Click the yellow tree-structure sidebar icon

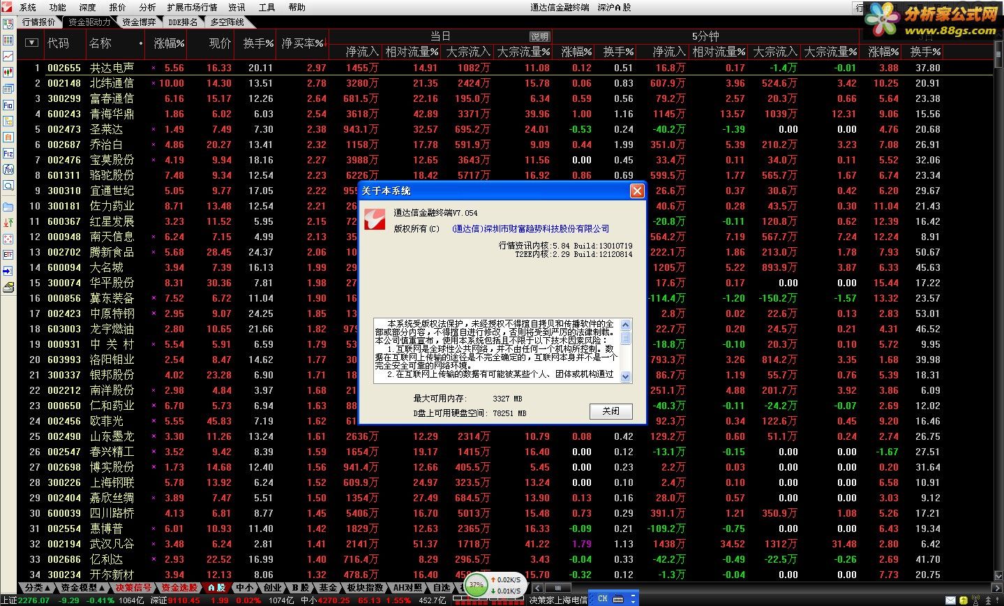[x=8, y=121]
